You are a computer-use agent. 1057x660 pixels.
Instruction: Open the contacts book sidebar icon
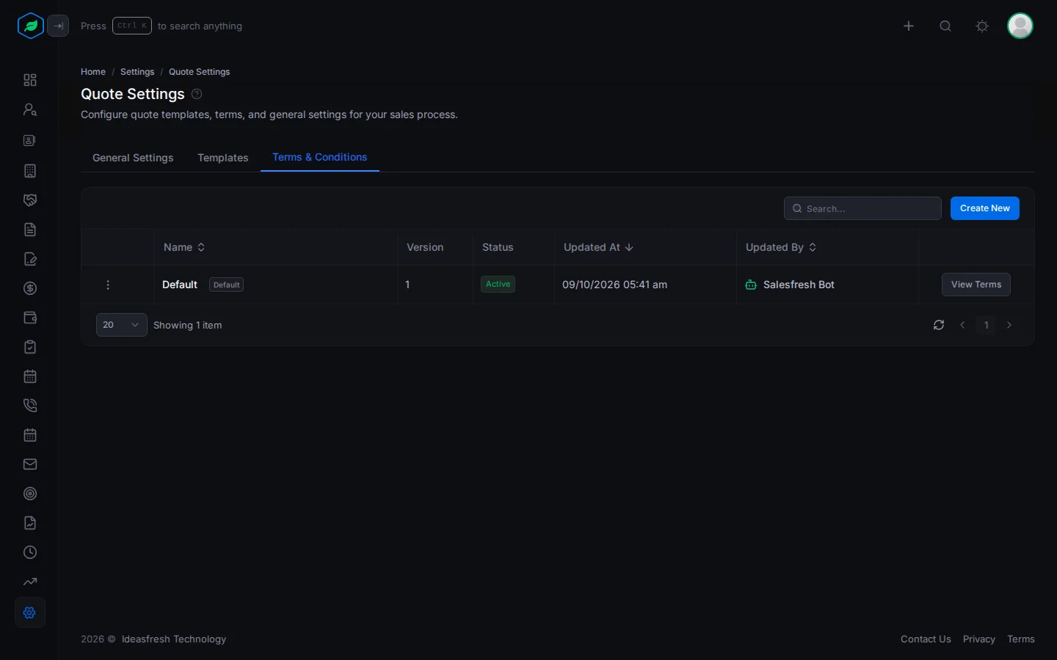30,140
